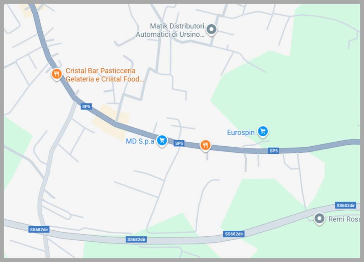Open the Matik Distributori Automatici label
Image resolution: width=364 pixels, height=262 pixels.
point(170,30)
